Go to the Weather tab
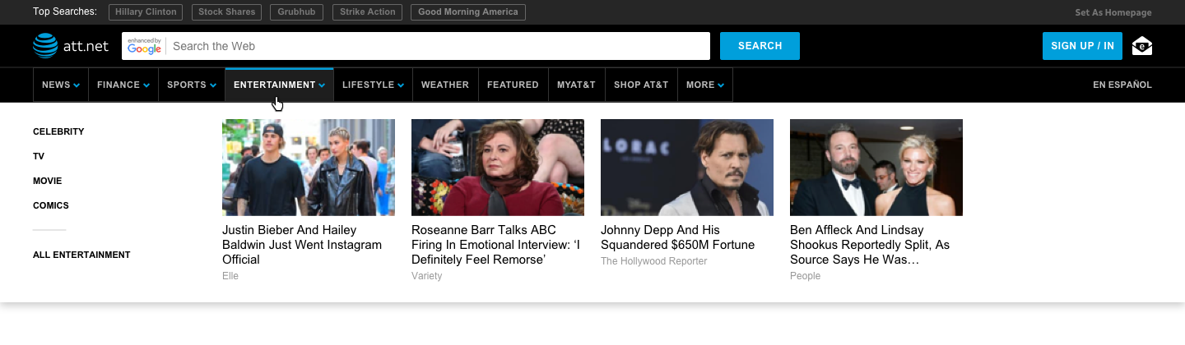The image size is (1185, 345). click(x=444, y=85)
